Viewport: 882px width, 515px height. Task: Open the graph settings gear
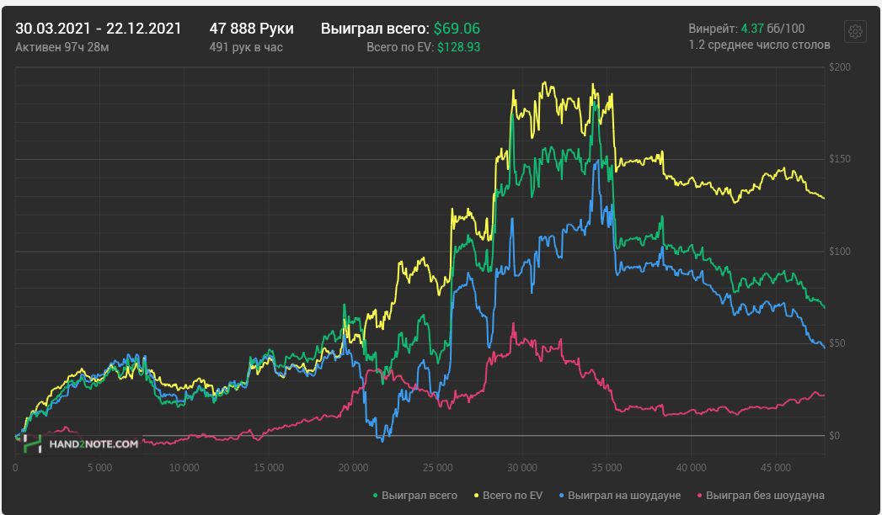click(855, 31)
